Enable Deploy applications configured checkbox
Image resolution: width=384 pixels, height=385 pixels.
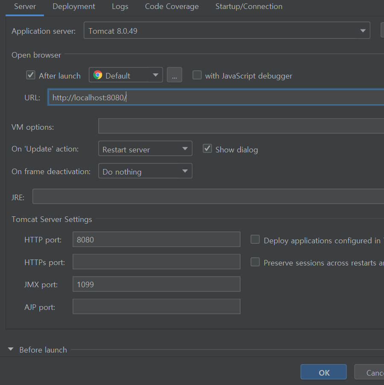click(x=255, y=239)
